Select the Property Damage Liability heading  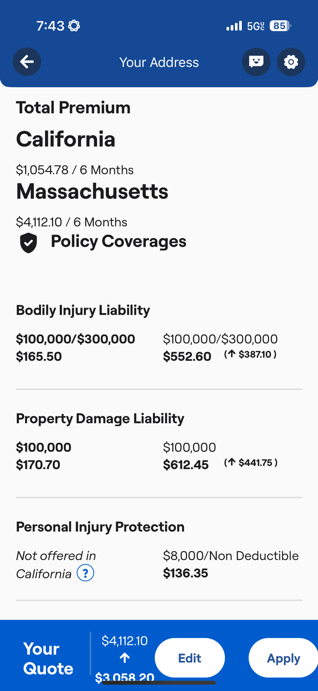pos(100,419)
